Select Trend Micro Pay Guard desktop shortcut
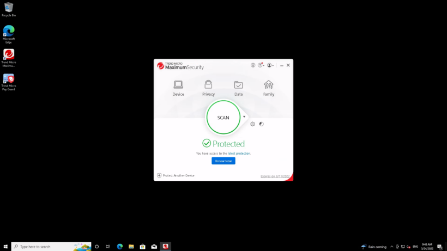Image resolution: width=447 pixels, height=251 pixels. (9, 82)
